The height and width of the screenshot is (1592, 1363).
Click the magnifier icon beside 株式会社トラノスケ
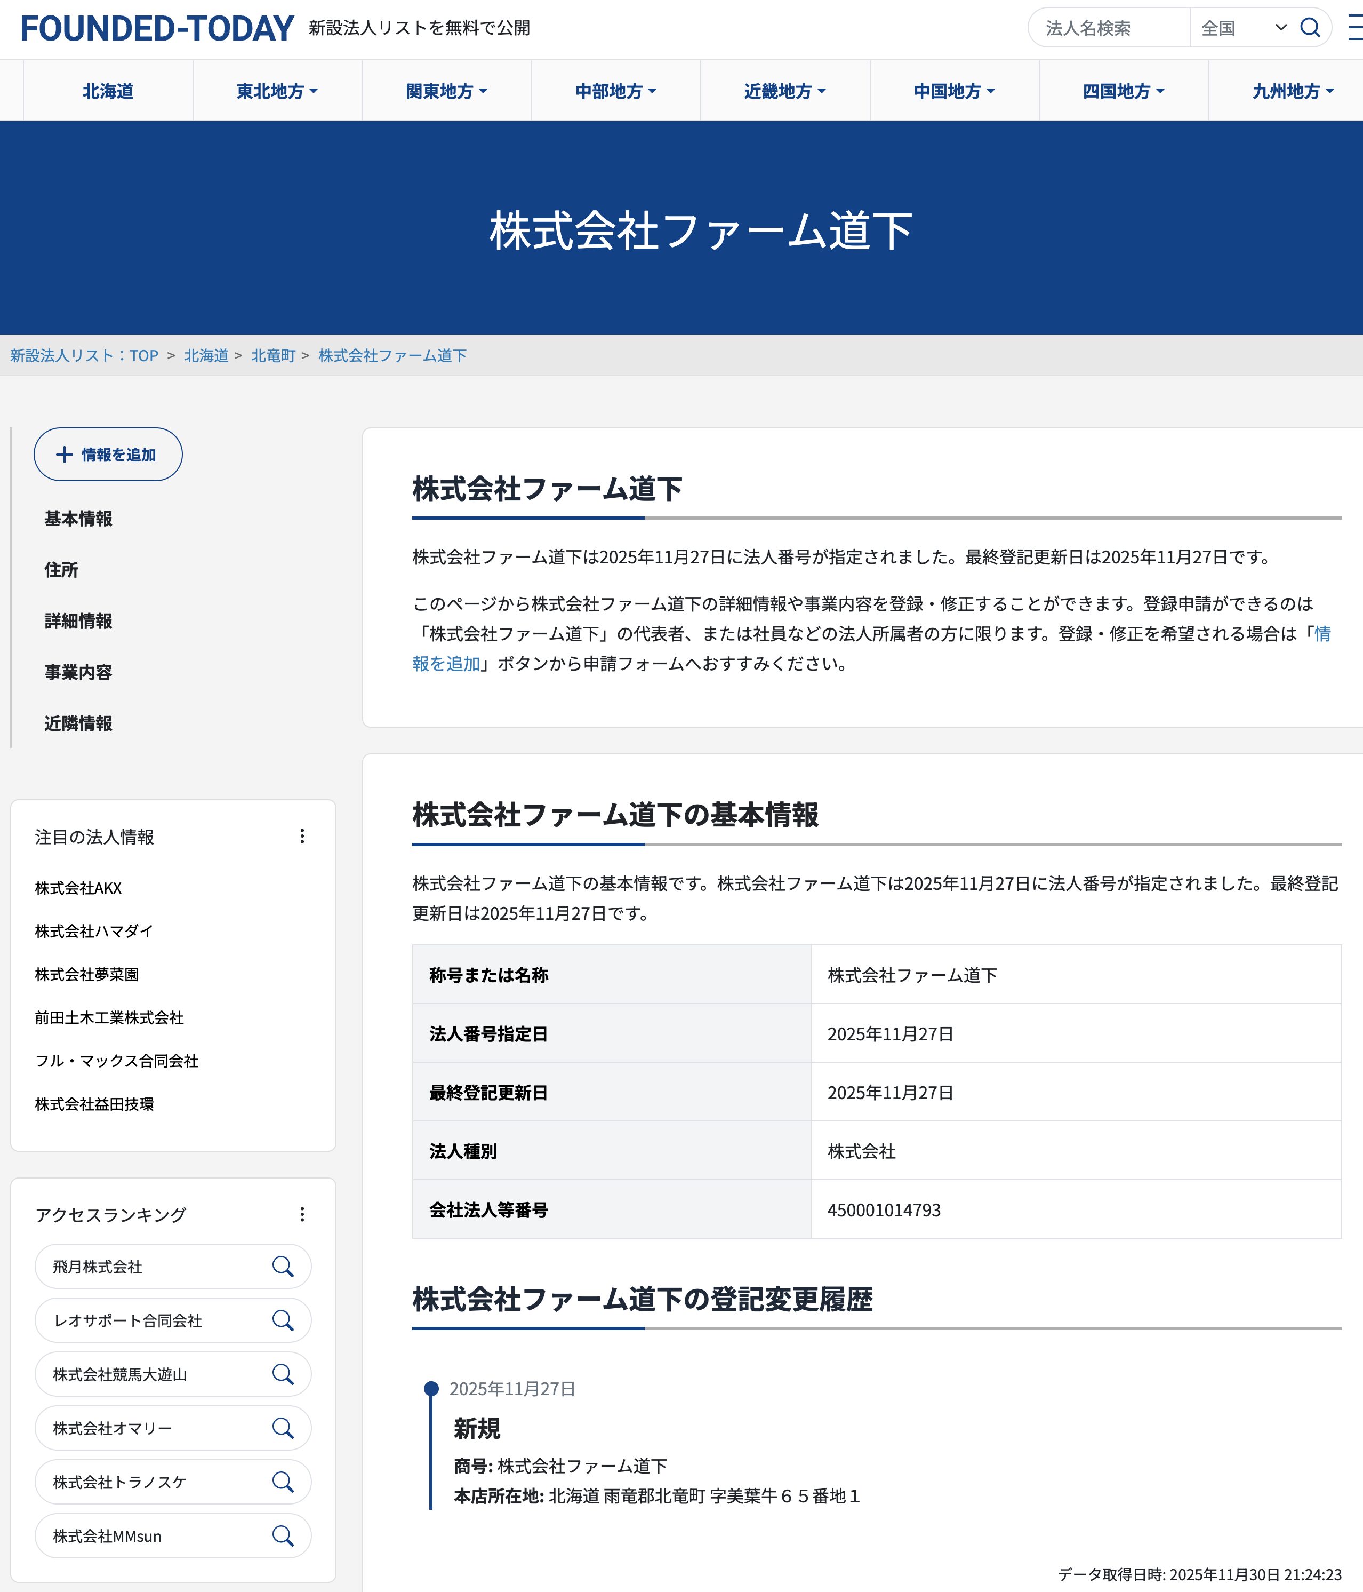pos(283,1482)
